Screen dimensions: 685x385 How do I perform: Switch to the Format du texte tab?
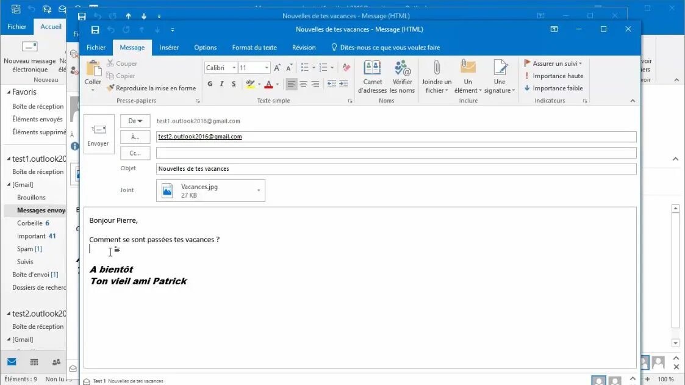coord(254,47)
